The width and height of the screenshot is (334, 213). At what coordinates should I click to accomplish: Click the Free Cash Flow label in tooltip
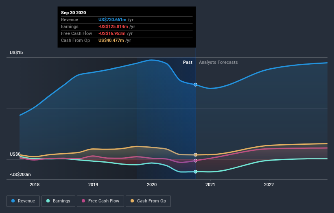pyautogui.click(x=76, y=33)
